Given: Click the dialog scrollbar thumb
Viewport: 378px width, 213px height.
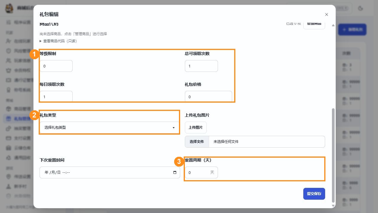Looking at the screenshot, I should [x=333, y=155].
